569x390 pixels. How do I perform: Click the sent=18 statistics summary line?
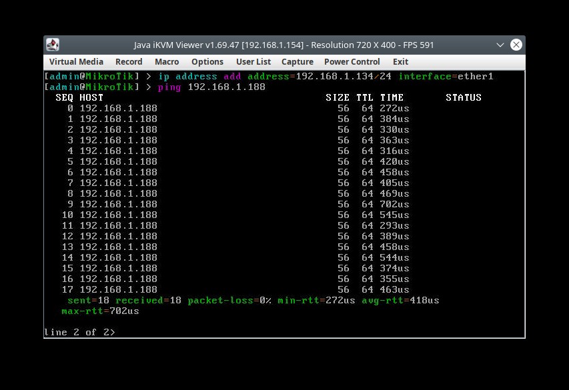click(253, 300)
